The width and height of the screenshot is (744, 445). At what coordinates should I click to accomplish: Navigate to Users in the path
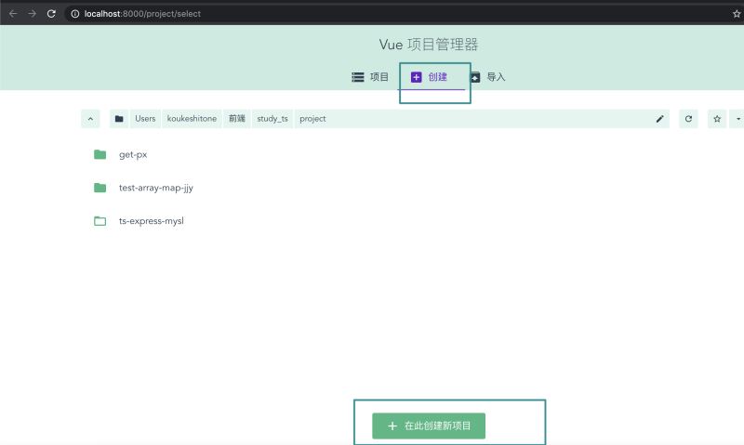(x=145, y=119)
